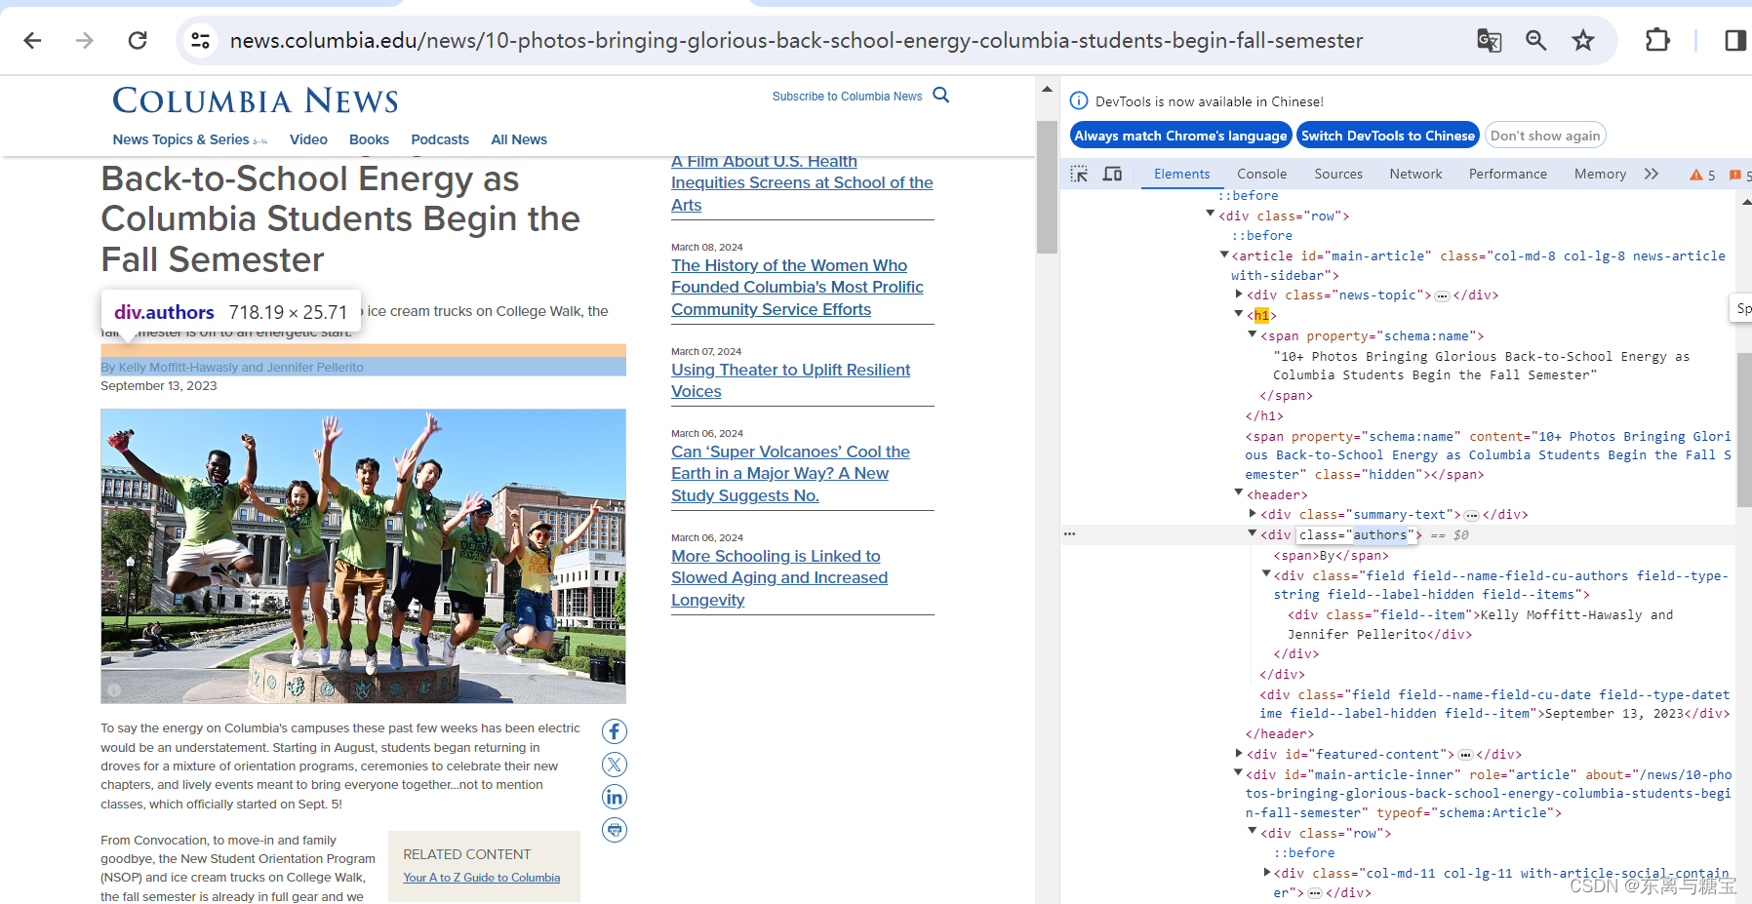Click Switch DevTools to Chinese button

pos(1388,136)
